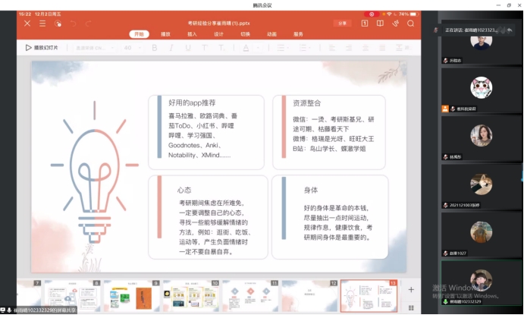This screenshot has width=524, height=315.
Task: Click the 分享 button in title bar
Action: (342, 24)
